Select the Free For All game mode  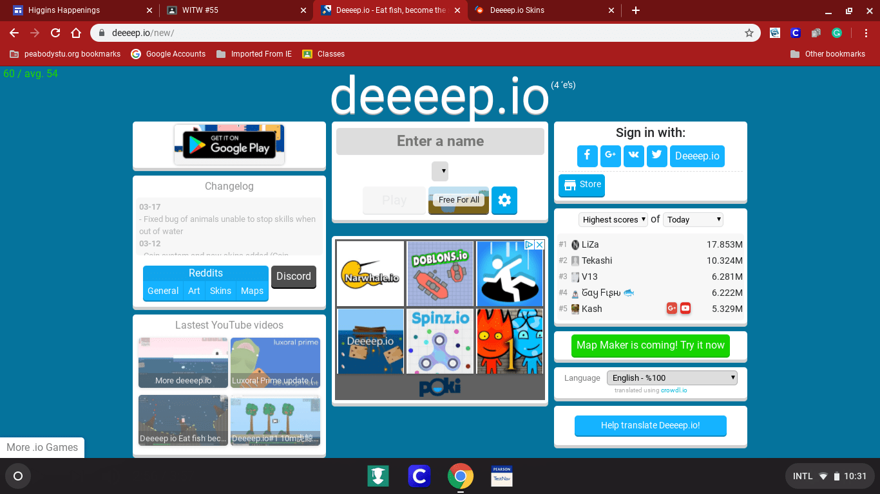(459, 200)
